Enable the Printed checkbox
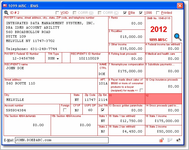The height and width of the screenshot is (150, 189). tap(158, 13)
